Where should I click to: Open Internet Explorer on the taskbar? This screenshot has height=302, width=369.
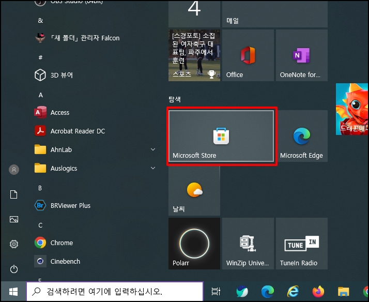[x=293, y=292]
